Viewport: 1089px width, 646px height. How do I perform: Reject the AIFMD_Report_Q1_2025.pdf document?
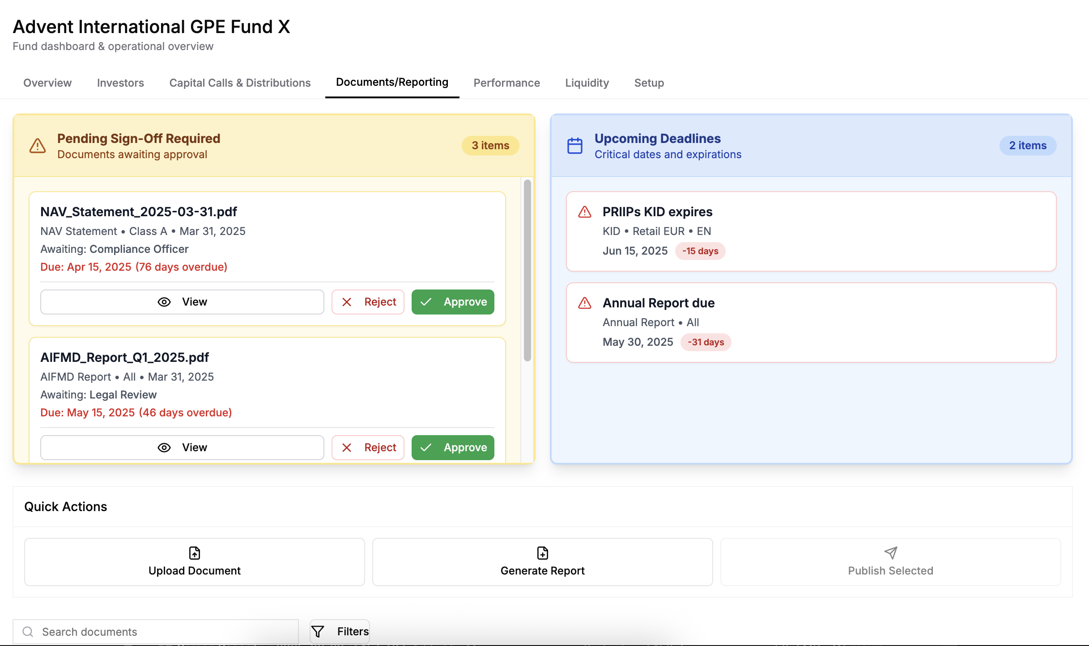click(x=368, y=448)
